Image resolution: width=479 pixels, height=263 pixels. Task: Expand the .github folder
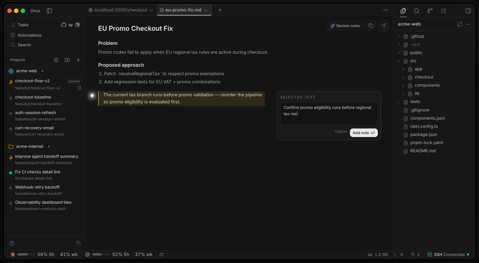[399, 36]
